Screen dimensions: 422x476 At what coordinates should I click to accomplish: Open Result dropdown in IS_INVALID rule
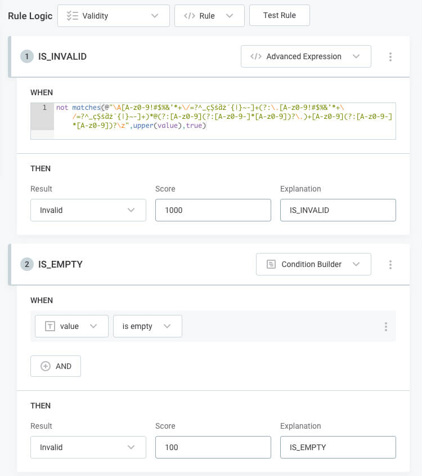coord(88,210)
